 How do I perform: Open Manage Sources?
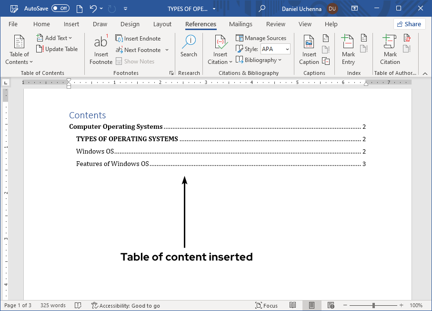pyautogui.click(x=261, y=38)
